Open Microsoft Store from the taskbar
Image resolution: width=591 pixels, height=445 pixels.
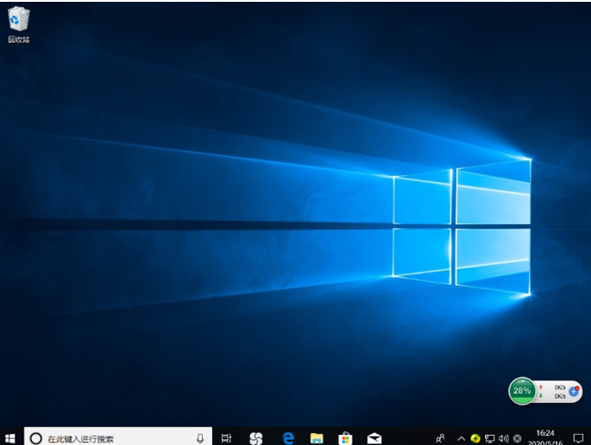344,439
